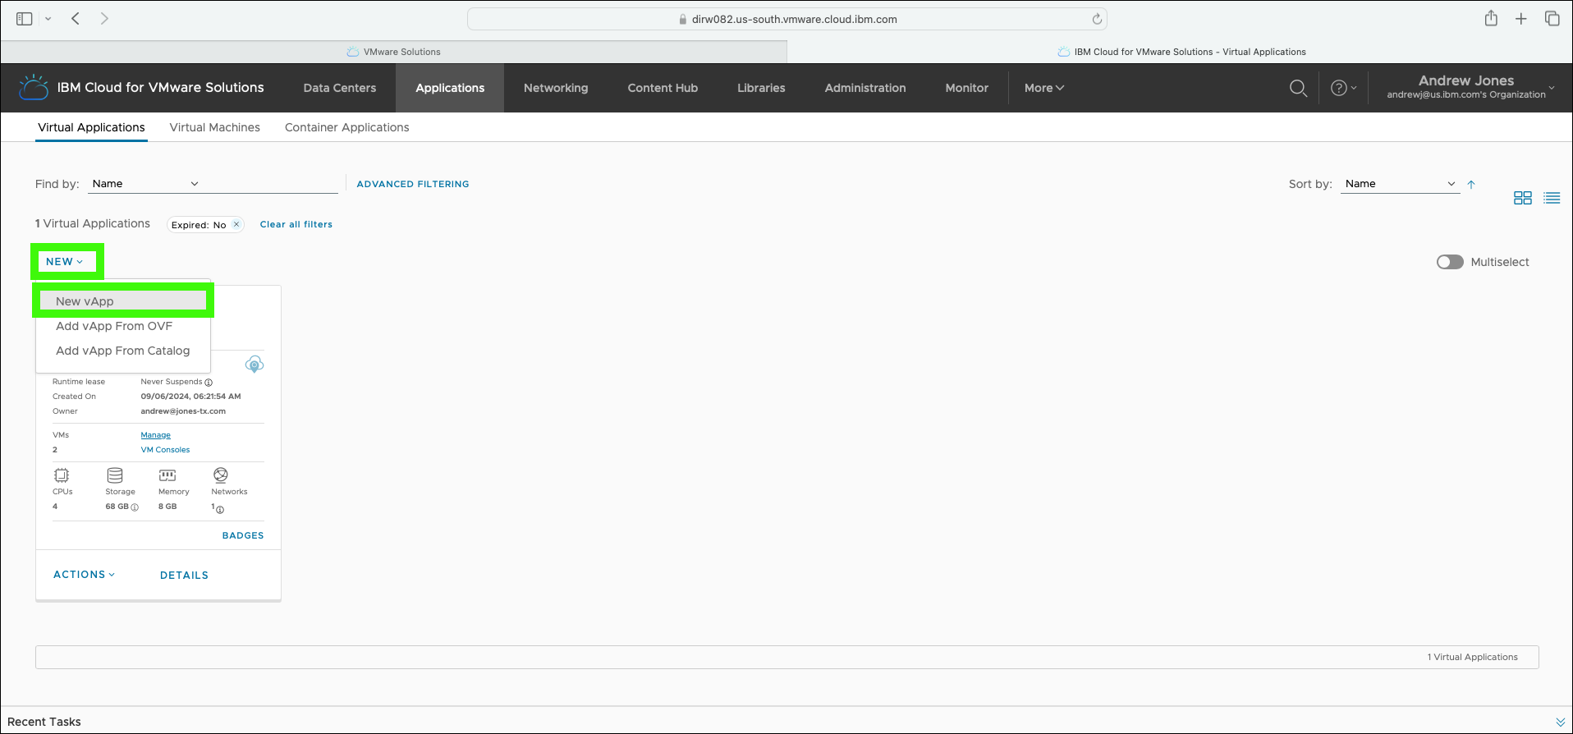Go back in browser history

point(76,18)
